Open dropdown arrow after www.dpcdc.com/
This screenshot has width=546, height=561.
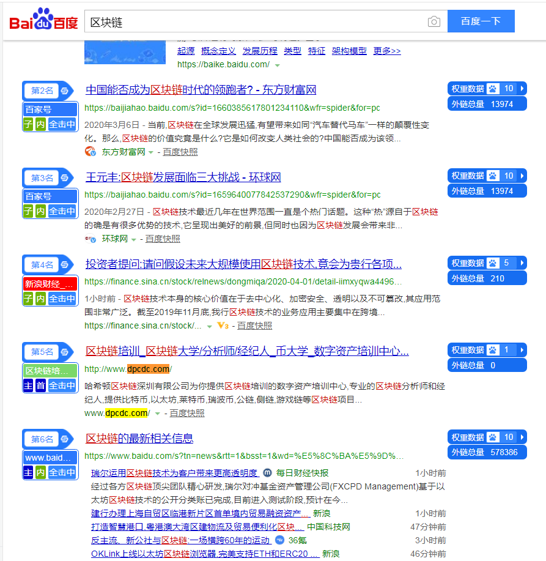[157, 414]
